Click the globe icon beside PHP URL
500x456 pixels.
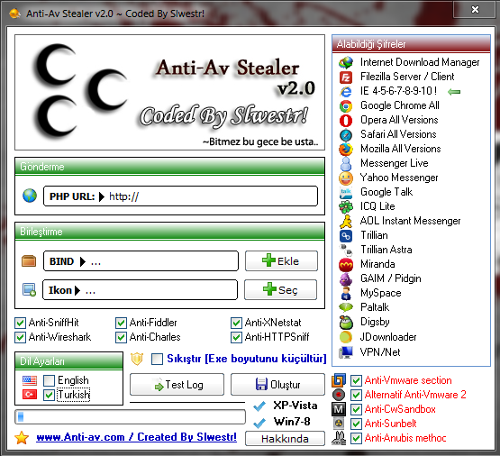click(30, 196)
